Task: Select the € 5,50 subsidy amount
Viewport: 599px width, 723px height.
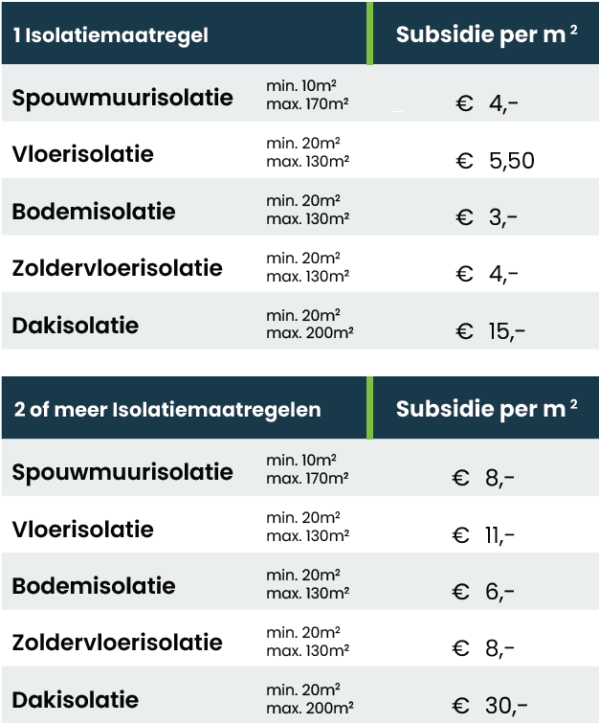Action: click(x=495, y=161)
